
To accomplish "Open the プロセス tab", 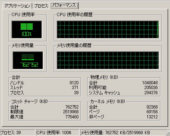I will coord(41,6).
